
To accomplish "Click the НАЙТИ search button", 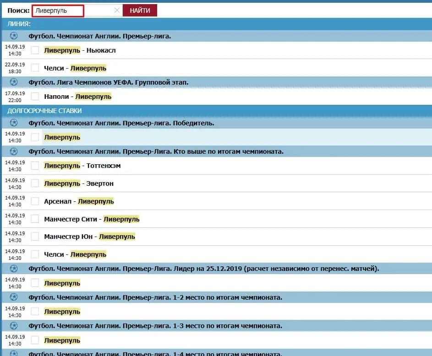I will pyautogui.click(x=140, y=11).
